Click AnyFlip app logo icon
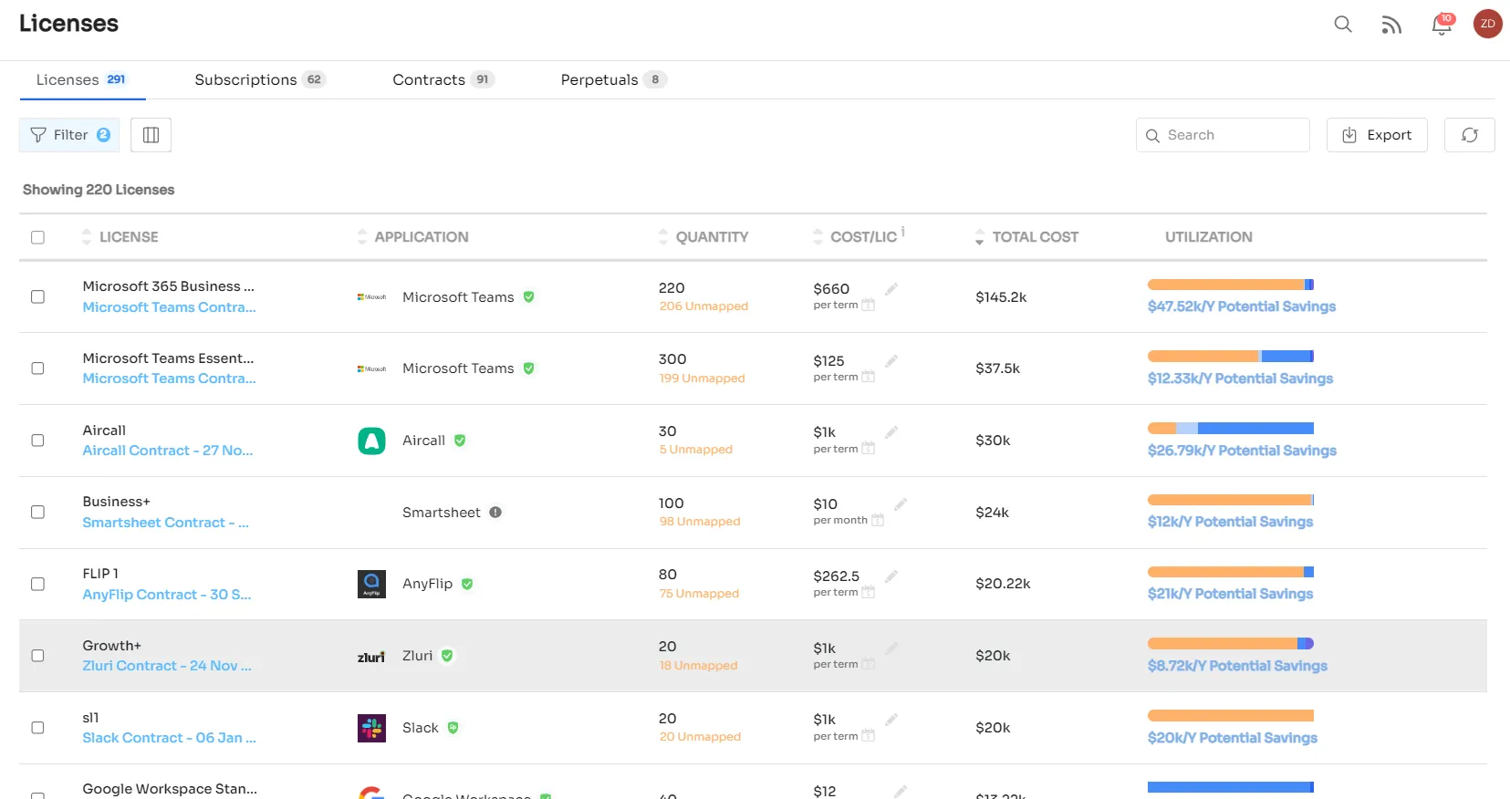1510x799 pixels. coord(371,584)
